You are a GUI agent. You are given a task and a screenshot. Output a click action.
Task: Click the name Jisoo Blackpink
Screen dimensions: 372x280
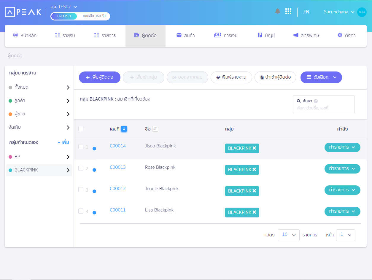coord(160,146)
